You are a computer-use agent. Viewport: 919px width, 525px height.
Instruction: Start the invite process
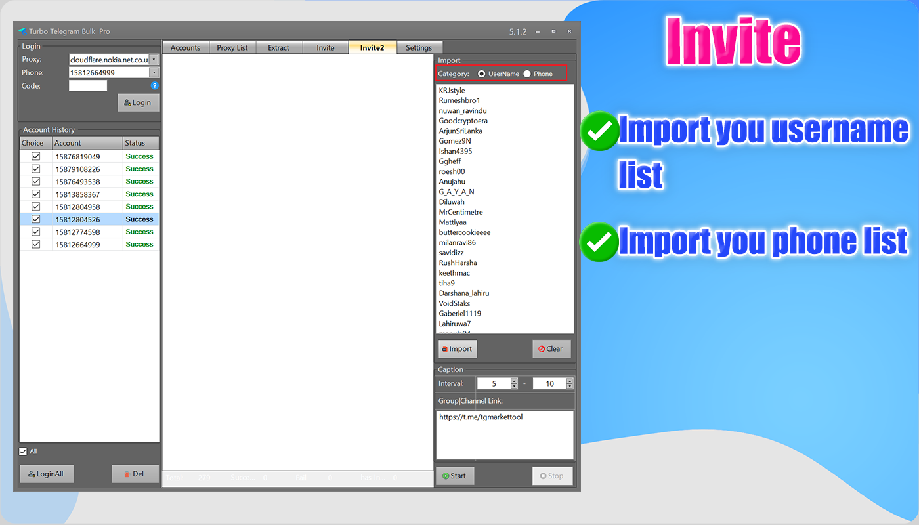click(455, 476)
